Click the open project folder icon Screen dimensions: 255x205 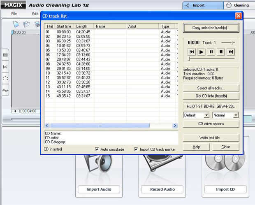click(x=26, y=24)
